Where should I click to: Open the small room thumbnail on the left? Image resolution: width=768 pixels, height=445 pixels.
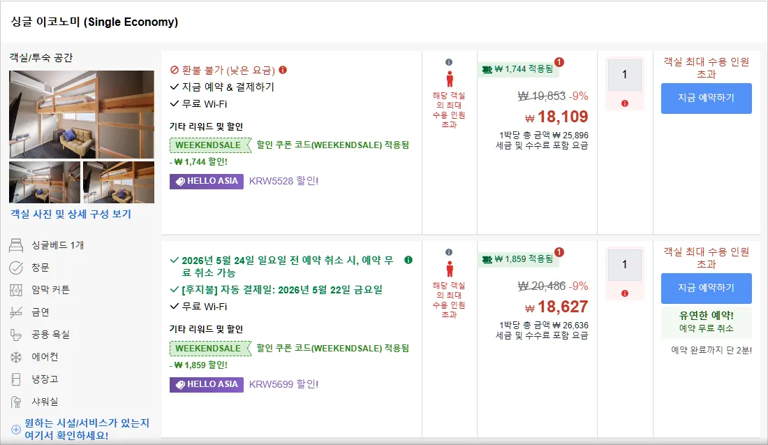click(45, 182)
